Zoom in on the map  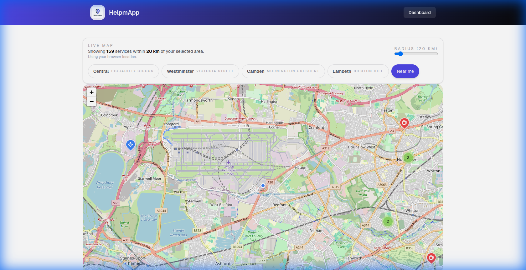[x=91, y=92]
